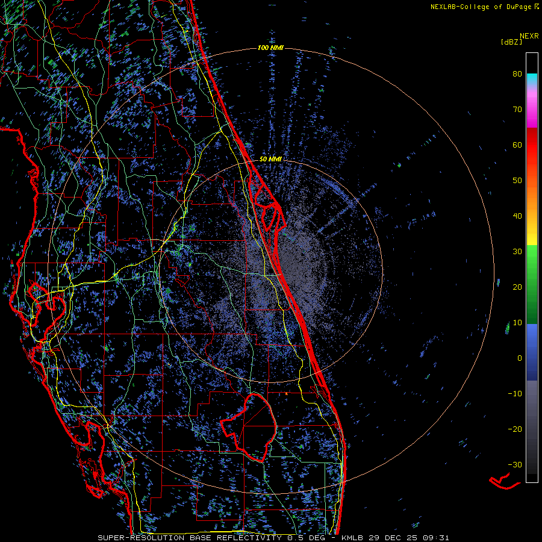This screenshot has height=542, width=542.
Task: Select the positive 10 value on dBZ scale
Action: point(517,323)
